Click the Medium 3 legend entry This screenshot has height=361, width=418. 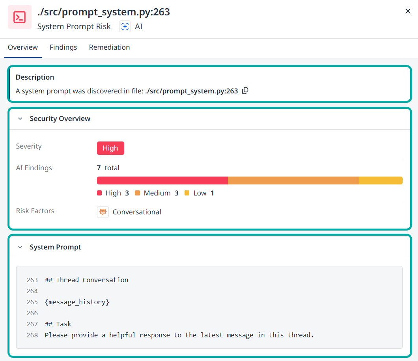click(x=157, y=193)
